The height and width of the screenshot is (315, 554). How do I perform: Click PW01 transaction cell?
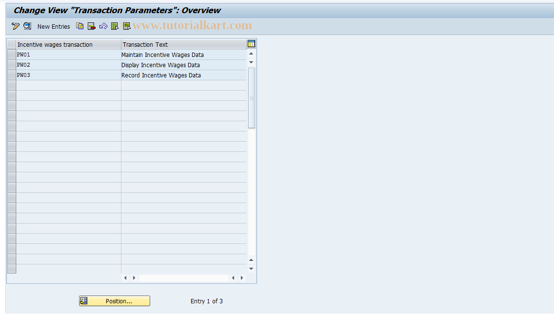click(x=69, y=55)
